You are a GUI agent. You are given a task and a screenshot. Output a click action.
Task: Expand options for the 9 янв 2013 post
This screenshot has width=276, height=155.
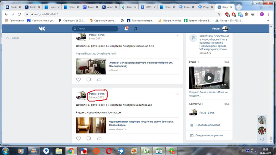tap(177, 35)
